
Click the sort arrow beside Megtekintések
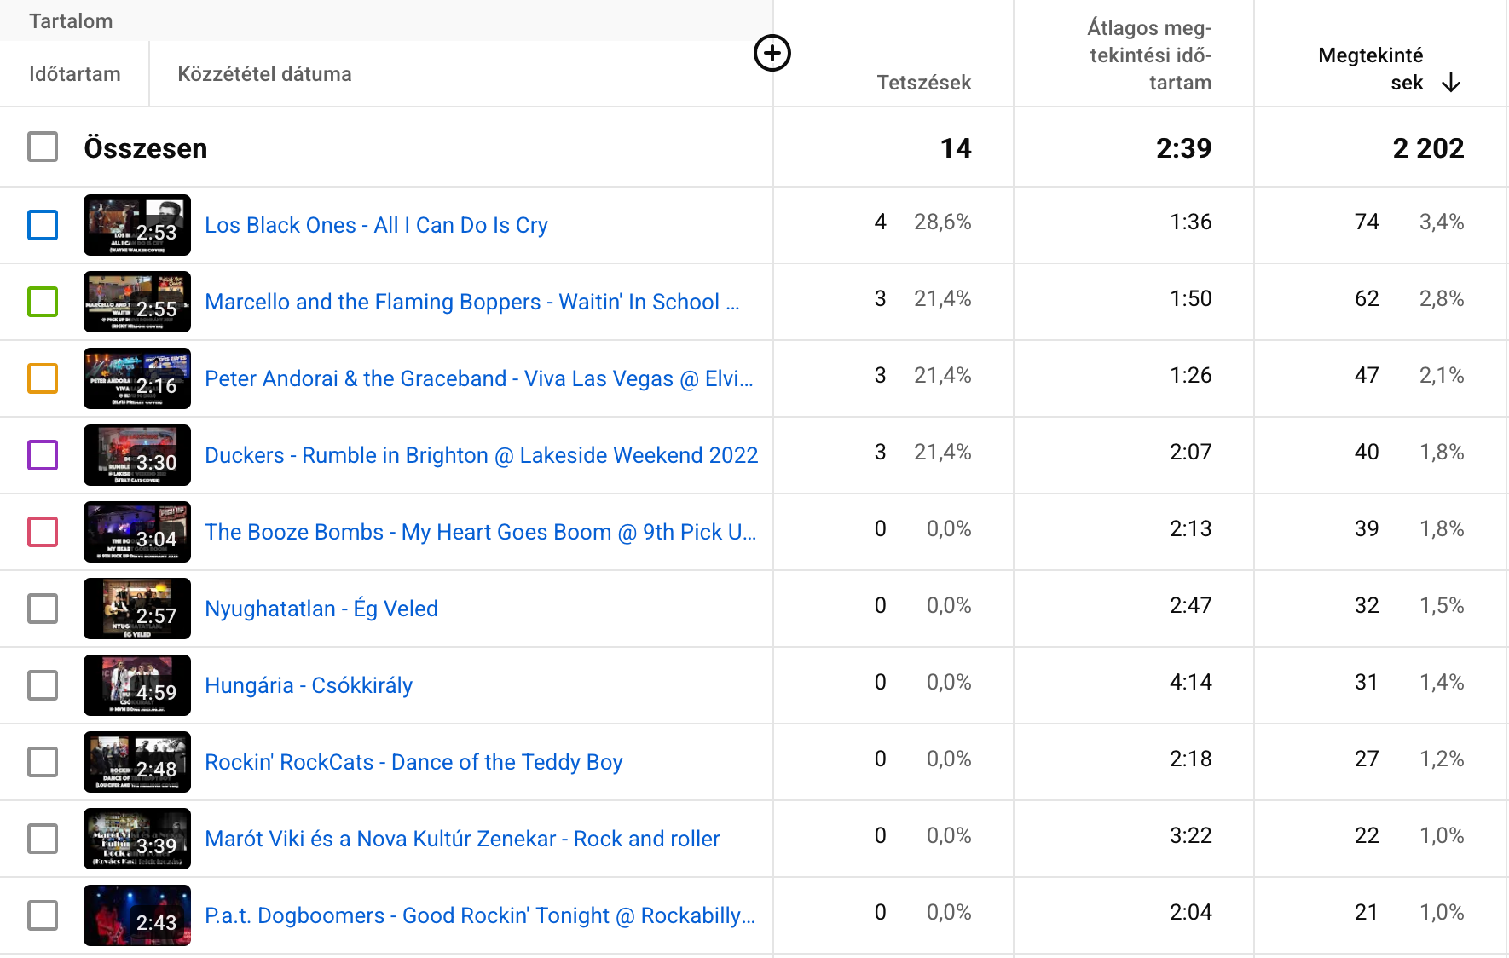pyautogui.click(x=1450, y=83)
